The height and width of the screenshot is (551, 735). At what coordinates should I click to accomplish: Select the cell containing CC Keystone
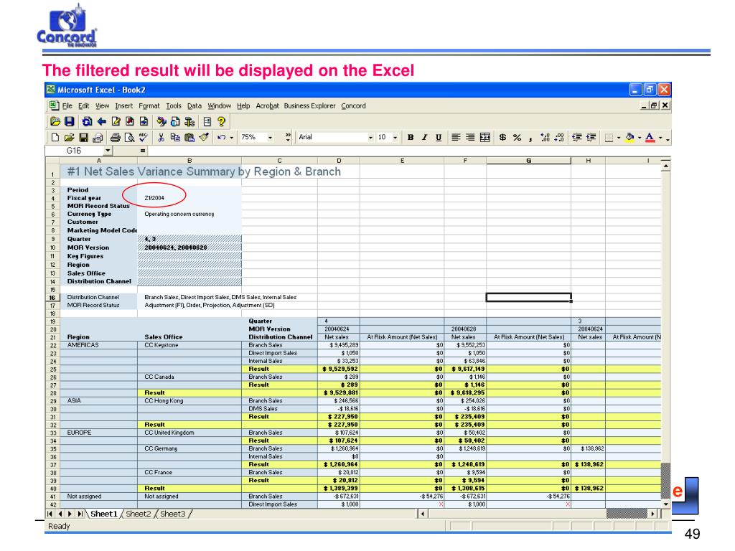point(189,345)
